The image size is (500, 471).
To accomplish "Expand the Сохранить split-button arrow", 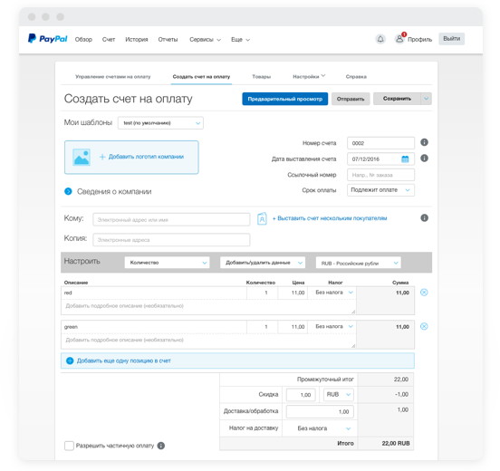I will 426,99.
